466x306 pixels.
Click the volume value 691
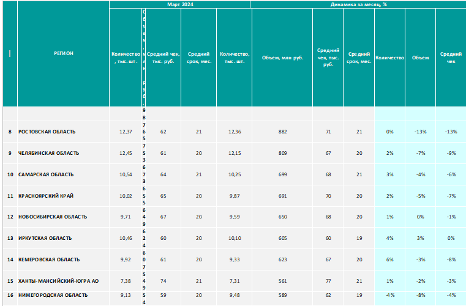(282, 196)
